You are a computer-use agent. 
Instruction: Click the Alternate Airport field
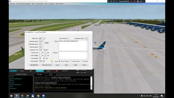tap(41, 47)
